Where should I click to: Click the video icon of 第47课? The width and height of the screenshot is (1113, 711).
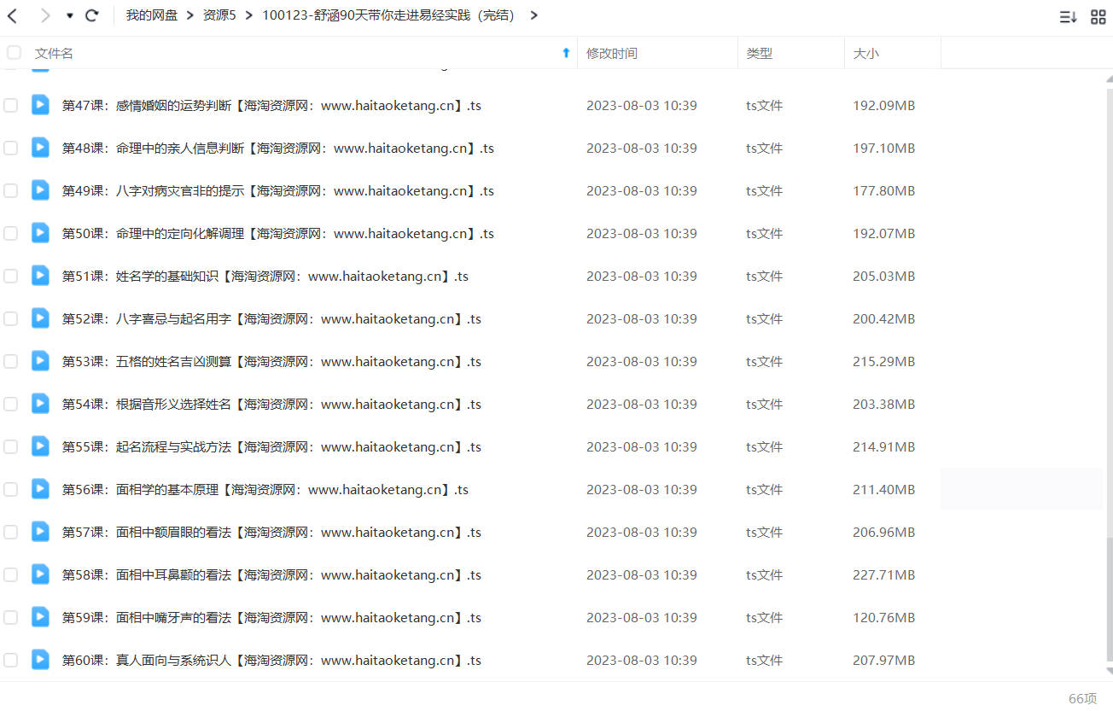pos(40,104)
